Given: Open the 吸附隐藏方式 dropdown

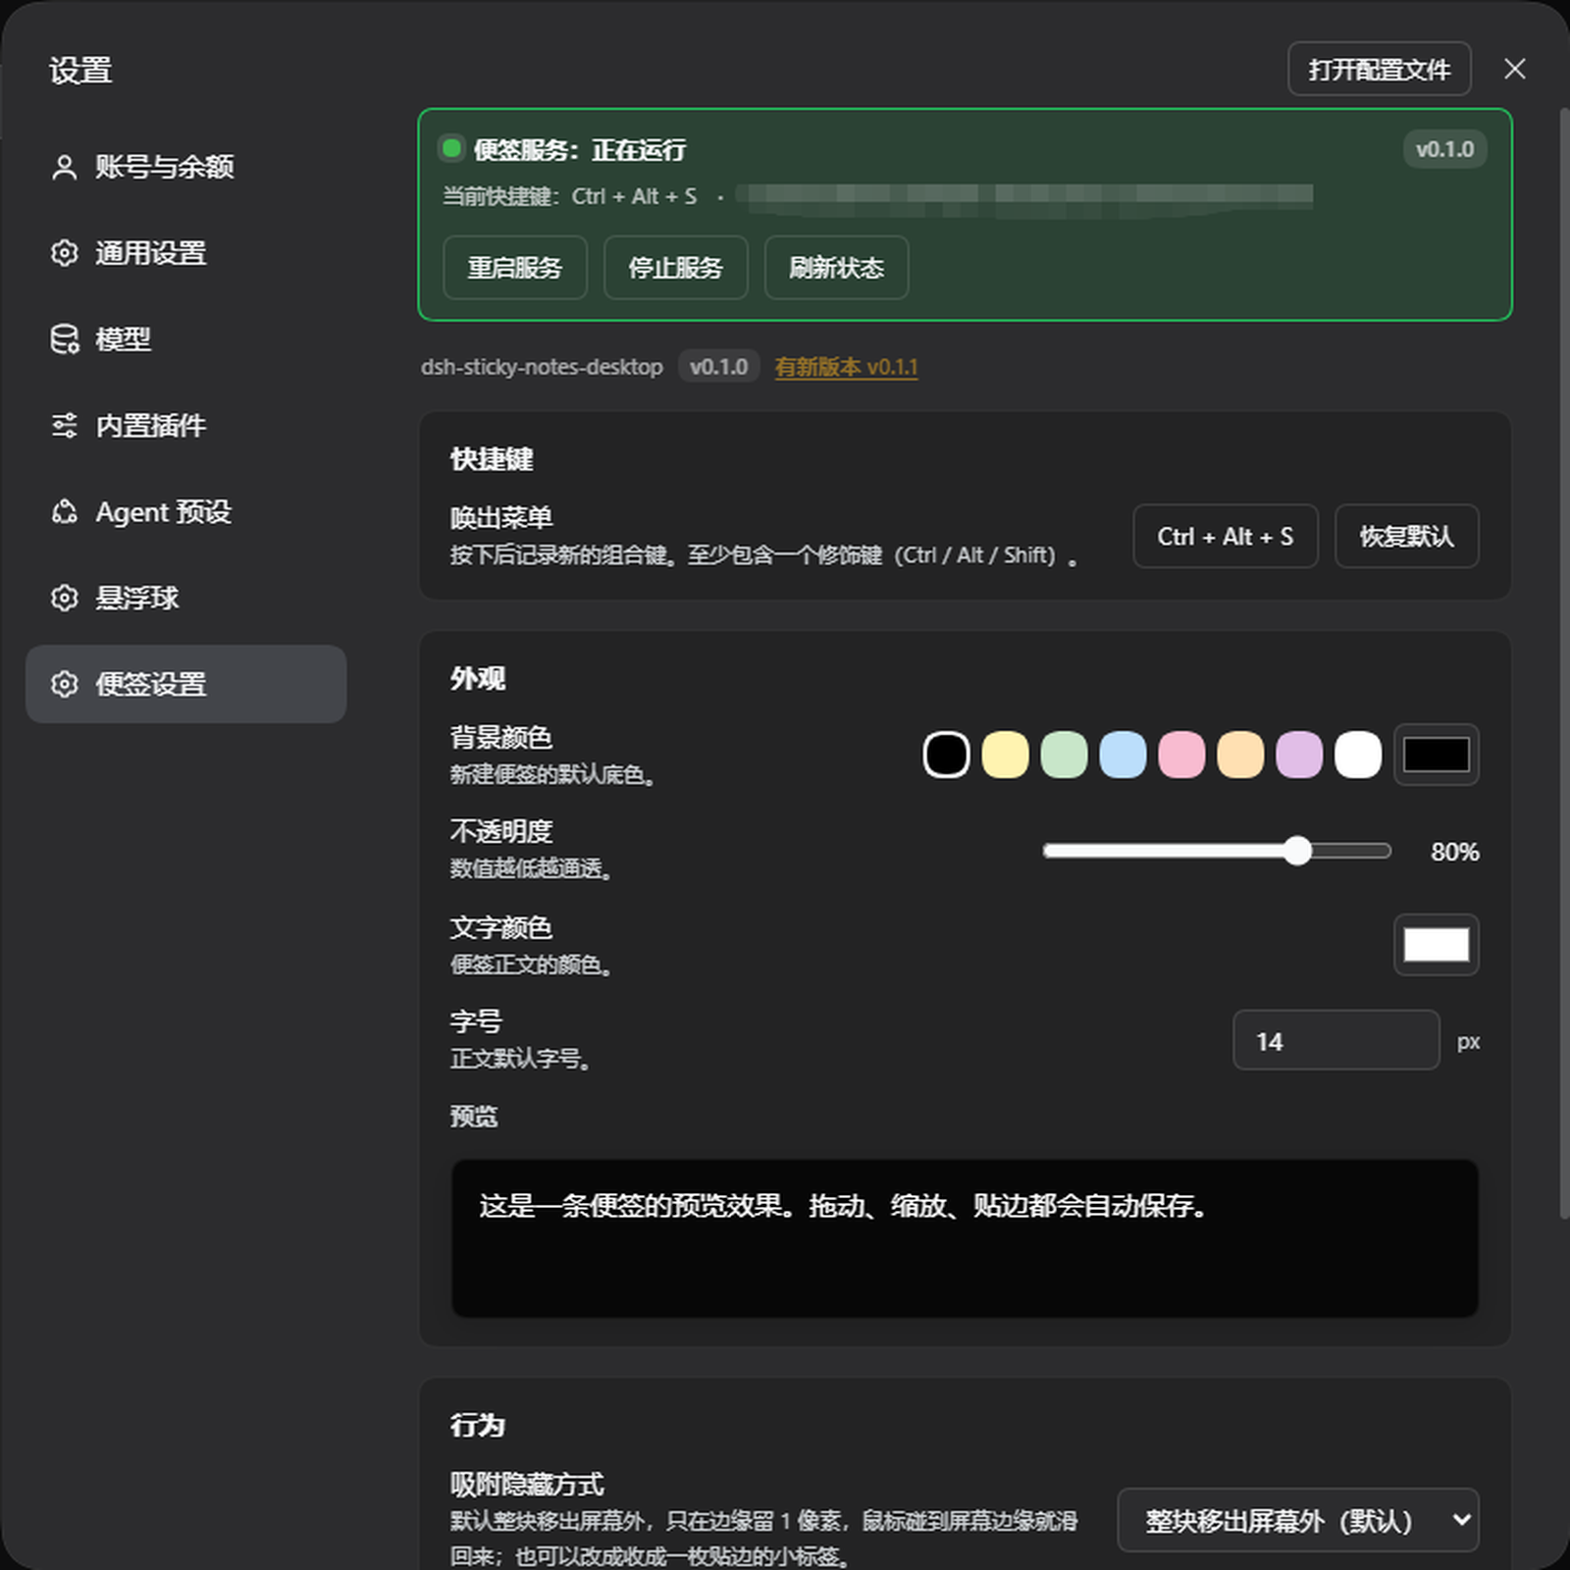Looking at the screenshot, I should [1297, 1520].
